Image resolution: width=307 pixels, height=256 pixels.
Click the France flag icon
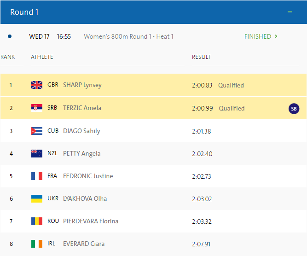click(x=37, y=176)
